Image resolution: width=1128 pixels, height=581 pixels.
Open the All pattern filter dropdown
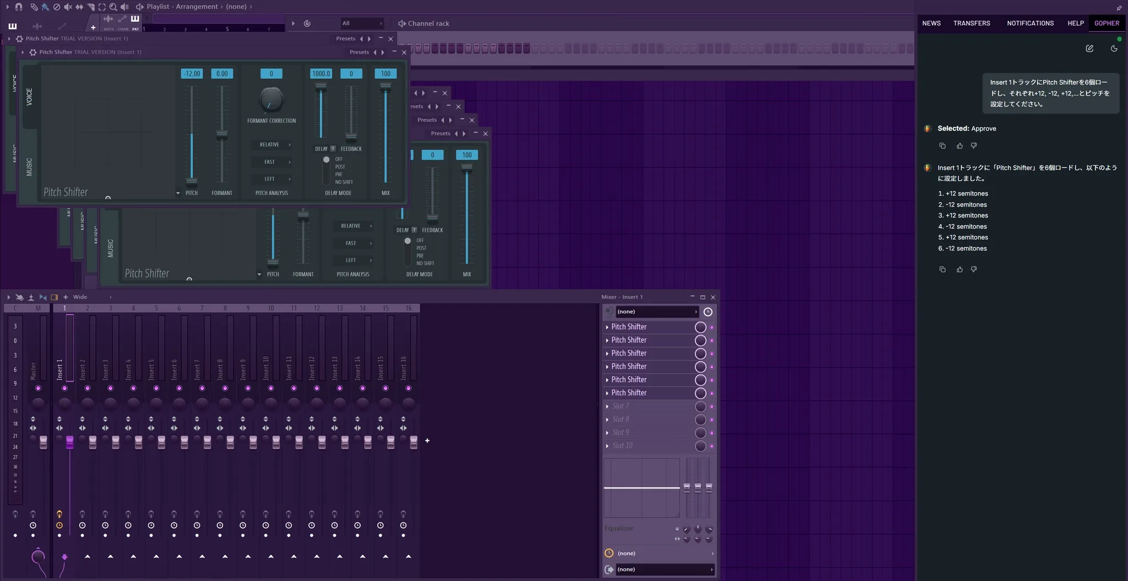click(362, 23)
